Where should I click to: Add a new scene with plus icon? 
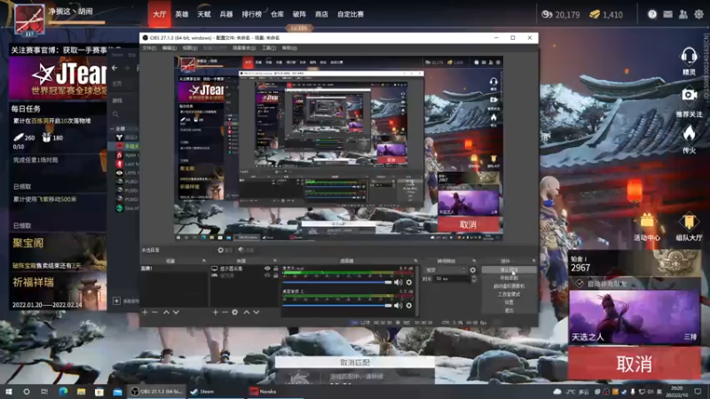(x=145, y=312)
